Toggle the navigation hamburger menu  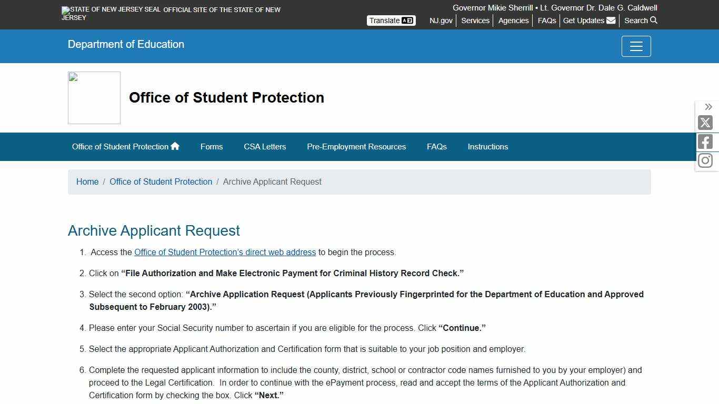point(636,46)
